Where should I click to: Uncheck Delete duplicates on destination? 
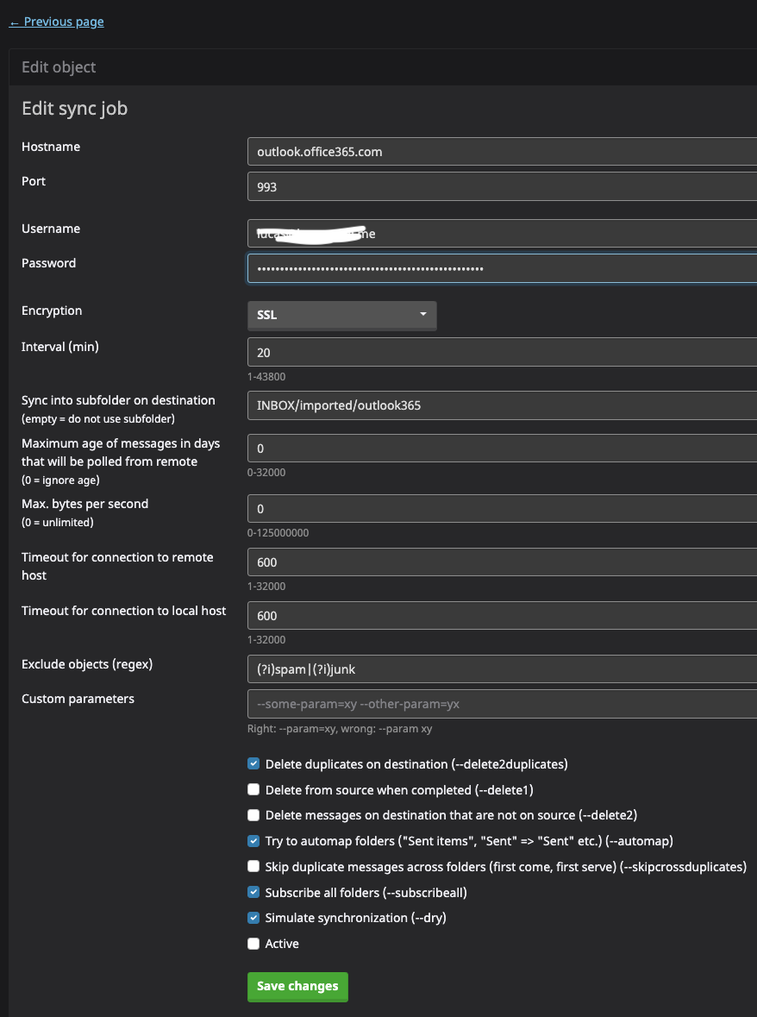click(253, 763)
